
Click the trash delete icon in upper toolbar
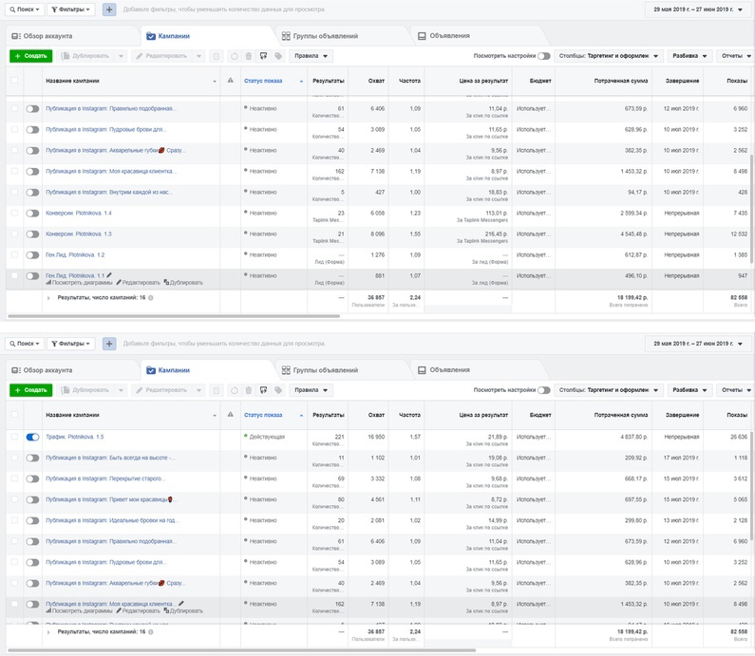tap(249, 56)
